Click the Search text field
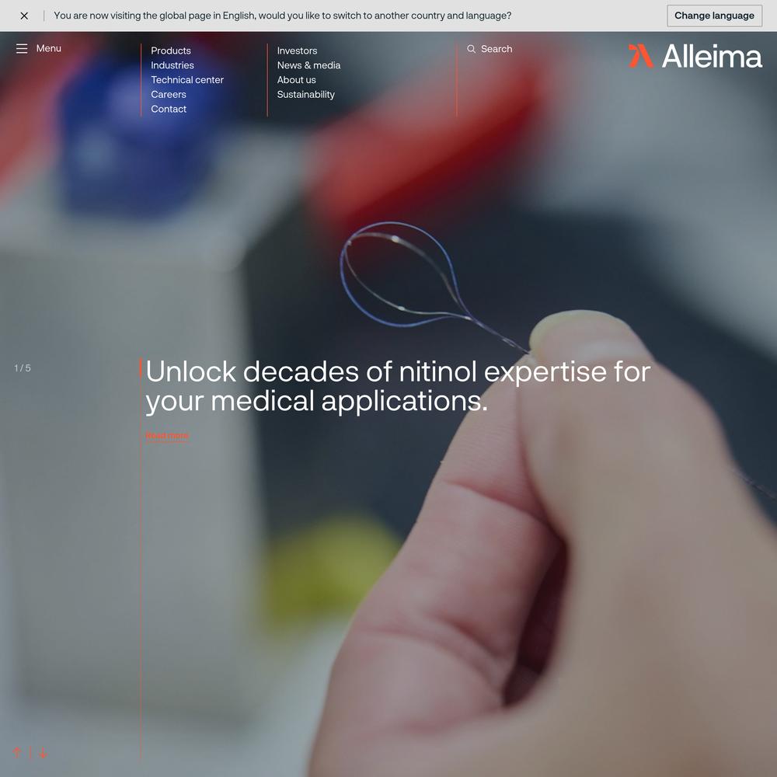 click(497, 49)
